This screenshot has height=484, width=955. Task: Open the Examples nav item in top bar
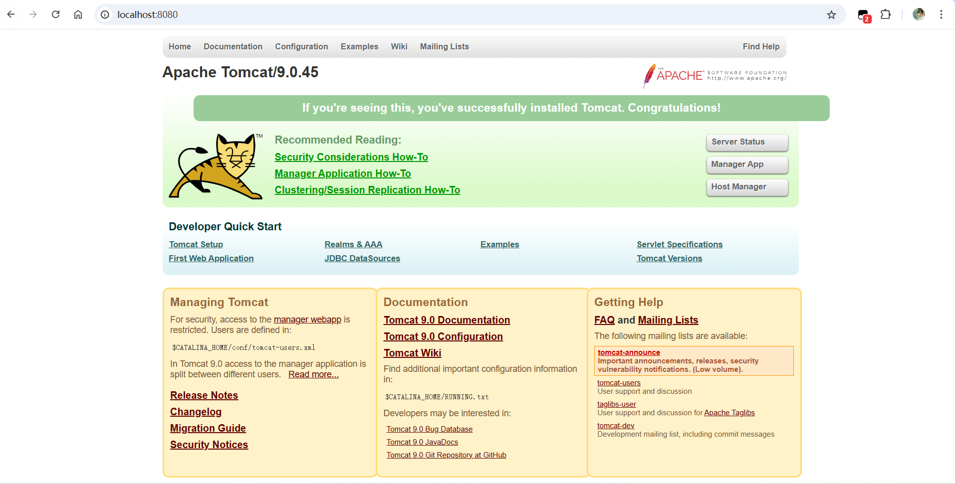pyautogui.click(x=359, y=46)
